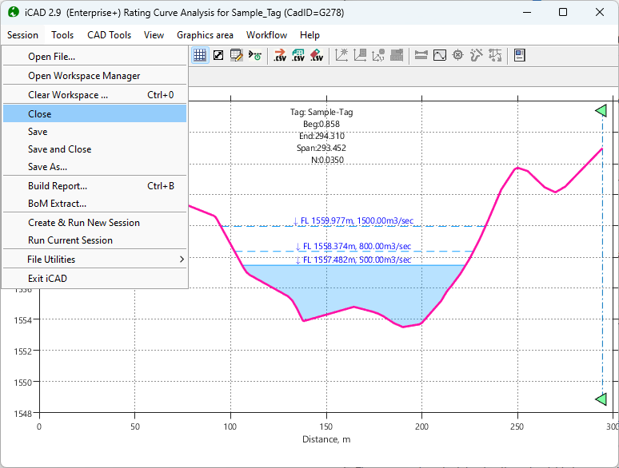Select Close from the Session menu
Image resolution: width=619 pixels, height=468 pixels.
(x=40, y=114)
